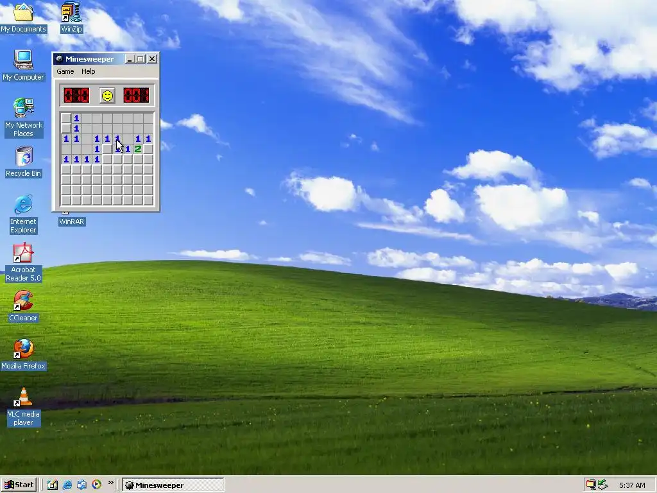Open the Start menu
Viewport: 657px width, 493px height.
point(19,485)
